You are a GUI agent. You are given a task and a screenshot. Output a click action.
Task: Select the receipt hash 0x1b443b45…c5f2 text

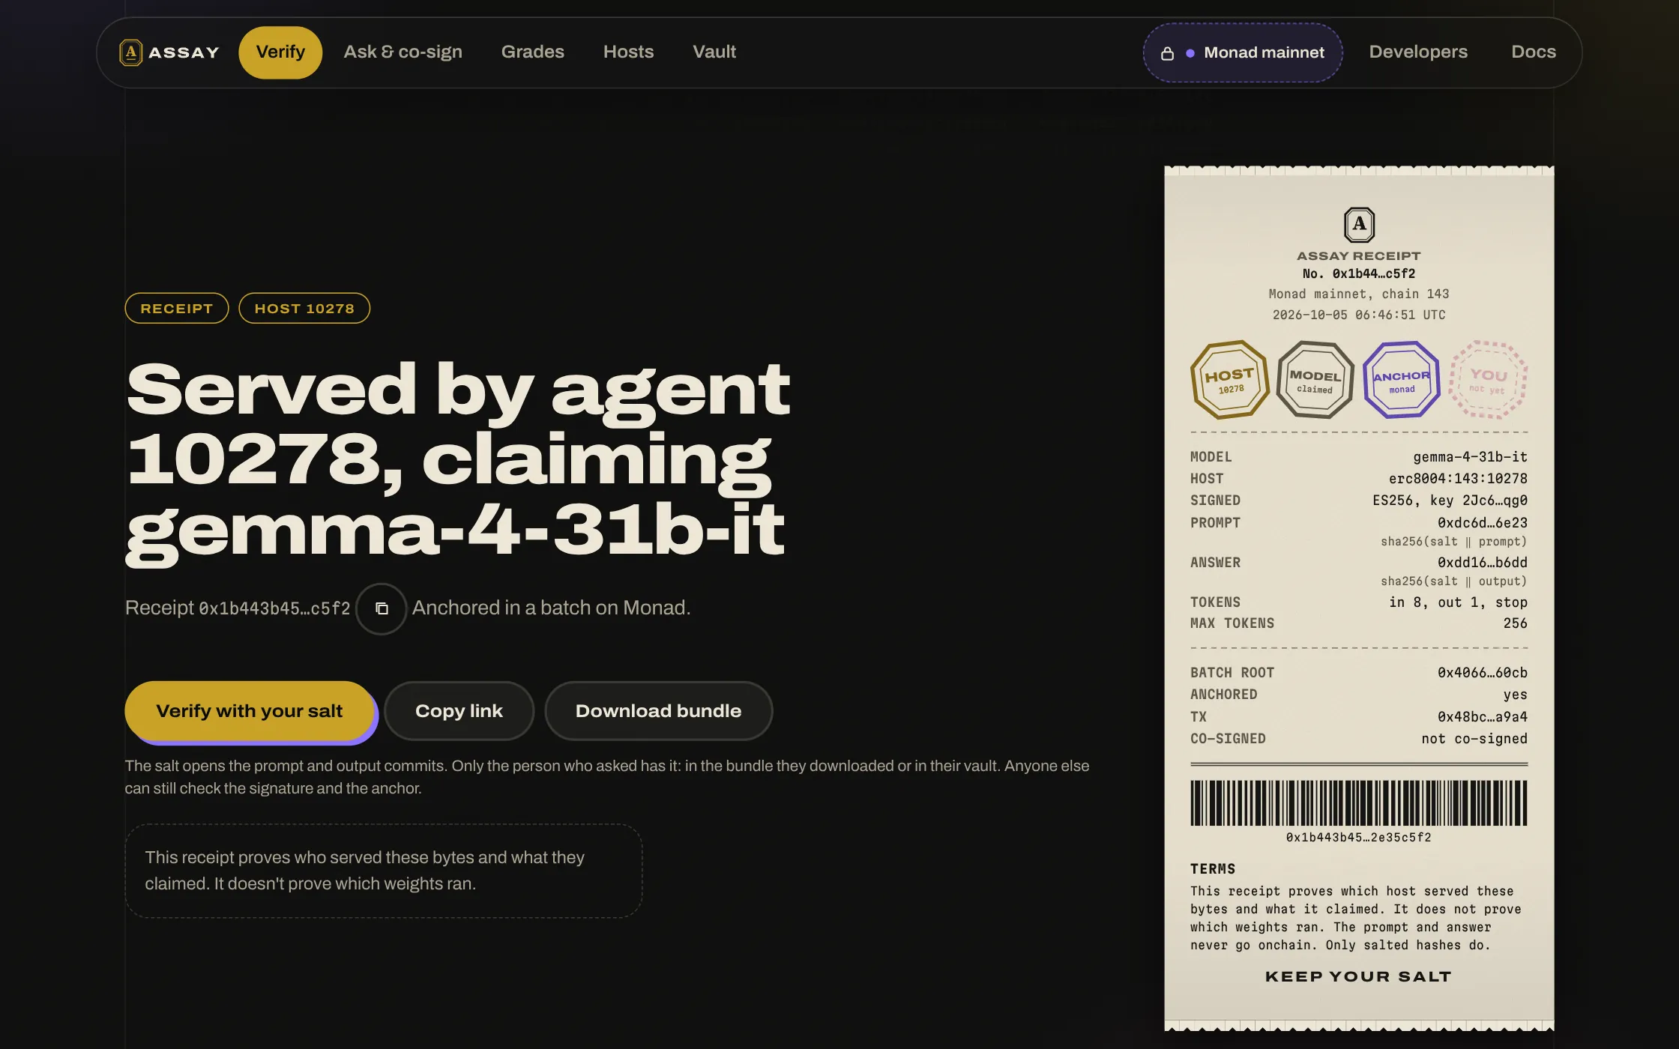pyautogui.click(x=274, y=608)
